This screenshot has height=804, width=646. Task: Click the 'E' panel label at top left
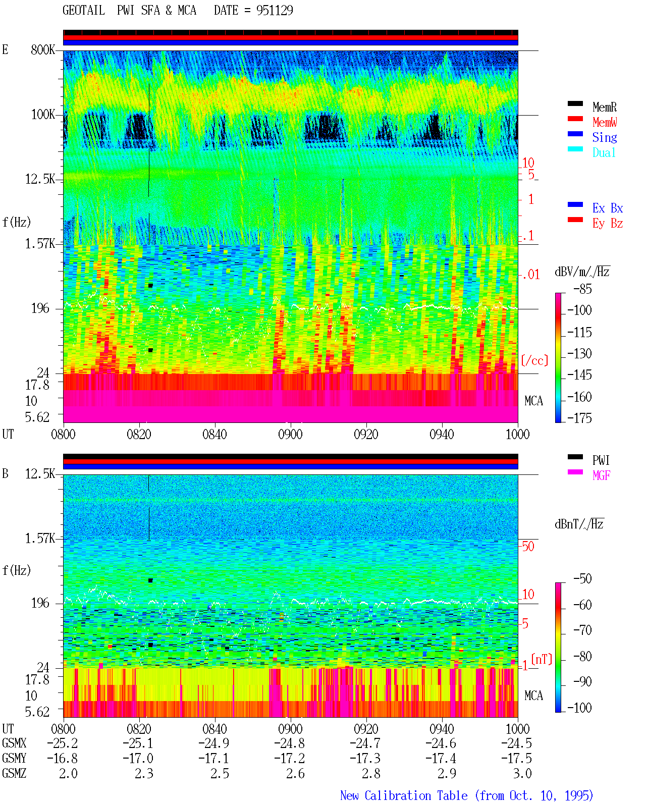(5, 50)
